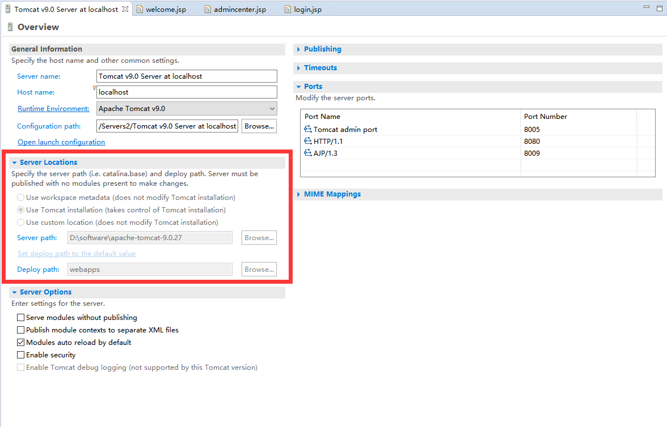Toggle Enable Tomcat debug logging checkbox

[20, 367]
